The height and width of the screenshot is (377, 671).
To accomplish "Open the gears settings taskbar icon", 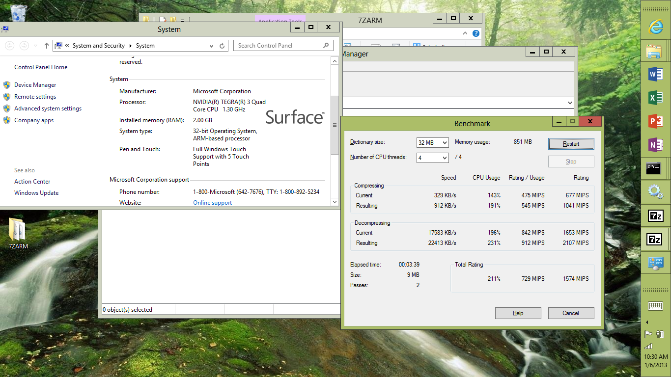I will click(655, 192).
